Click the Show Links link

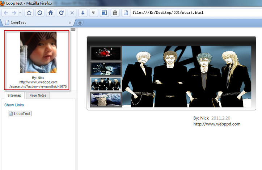coord(14,105)
